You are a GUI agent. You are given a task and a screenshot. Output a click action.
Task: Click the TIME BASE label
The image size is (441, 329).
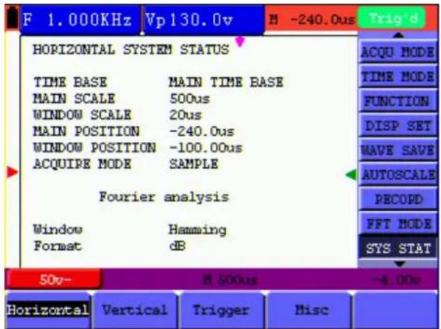click(x=70, y=82)
